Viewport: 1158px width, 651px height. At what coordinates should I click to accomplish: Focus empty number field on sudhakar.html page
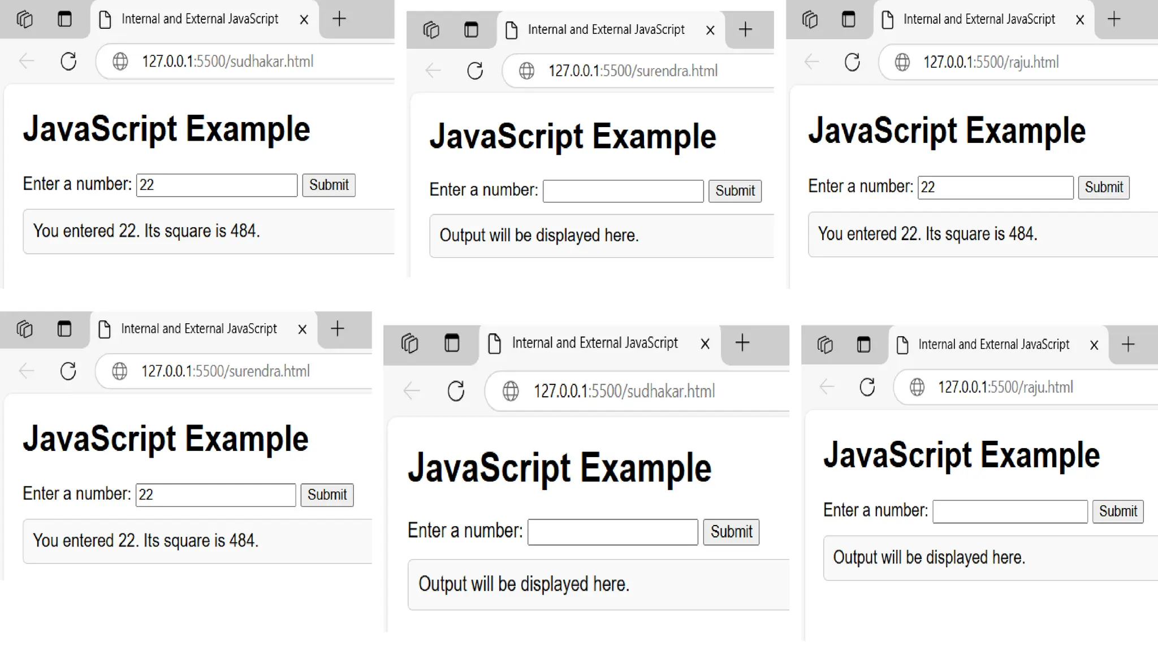(612, 532)
